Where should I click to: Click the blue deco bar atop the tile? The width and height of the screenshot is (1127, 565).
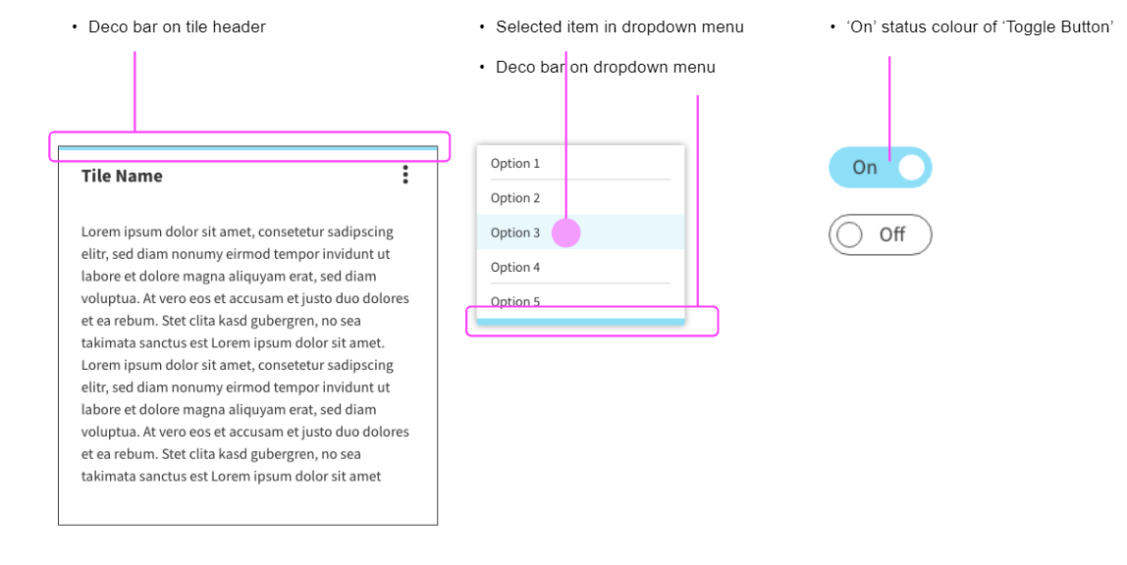(247, 148)
